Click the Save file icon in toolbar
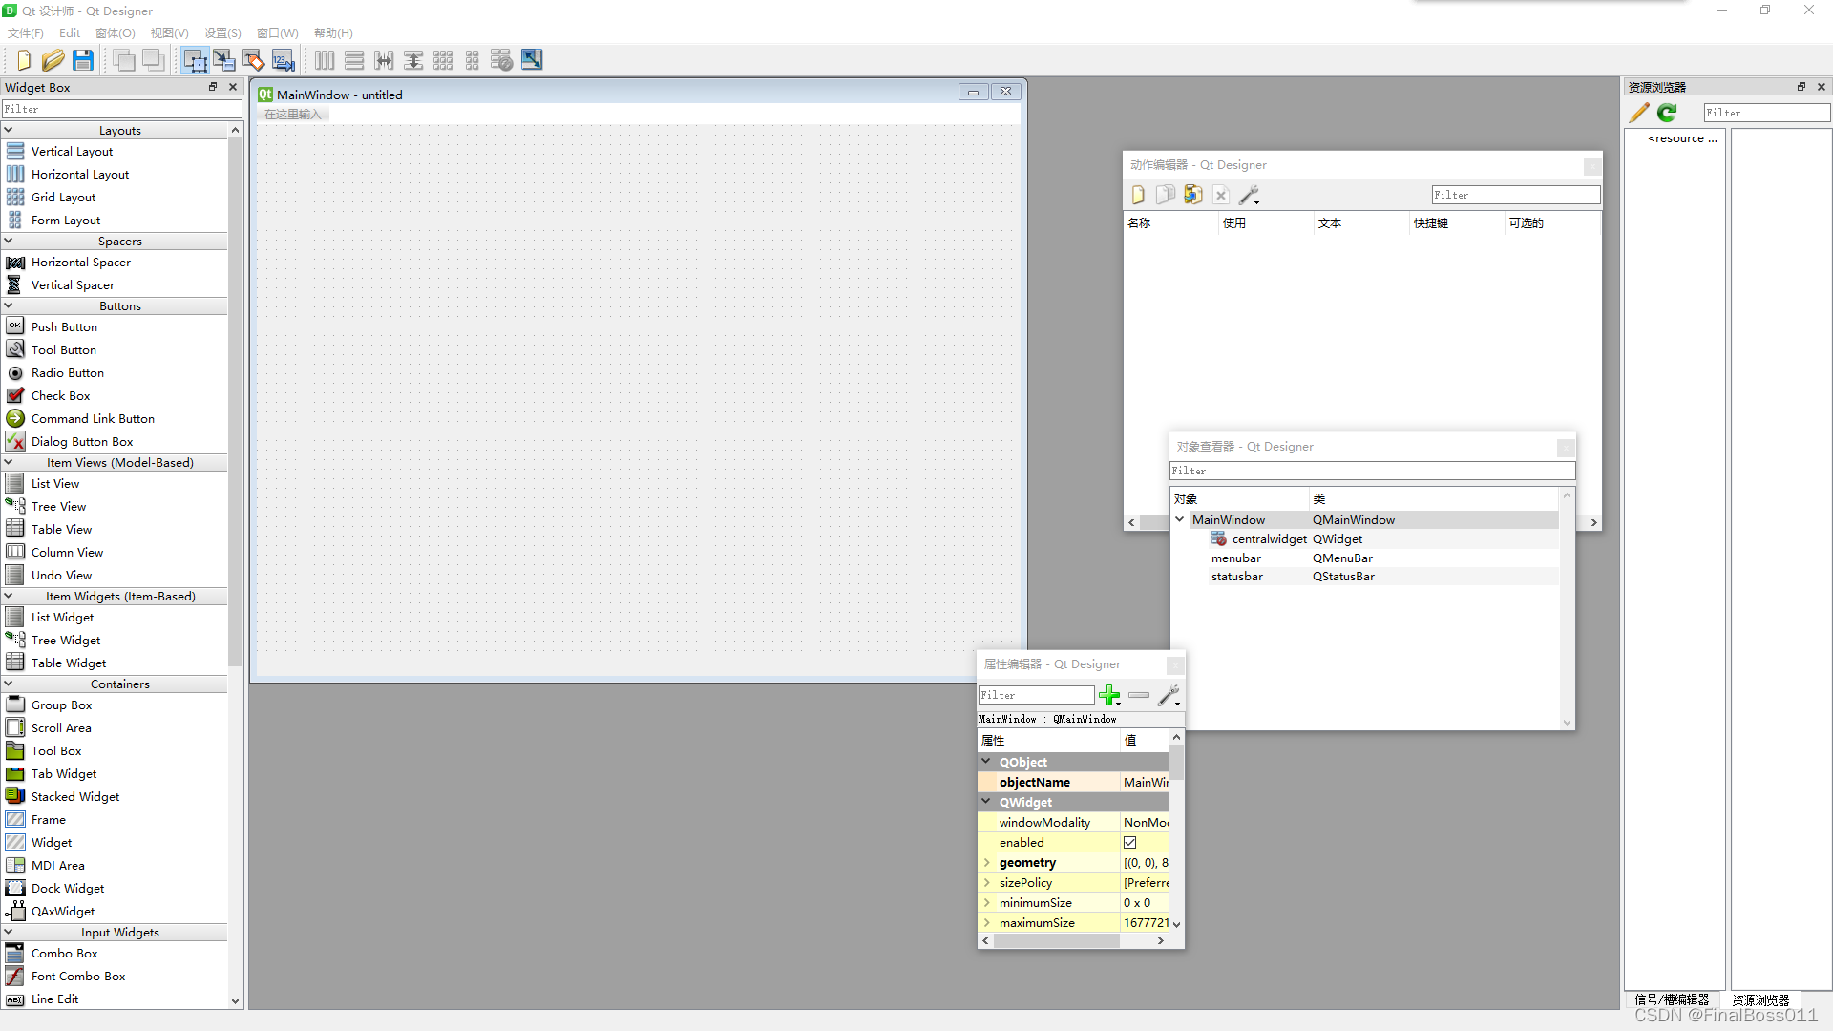This screenshot has width=1833, height=1031. (82, 59)
